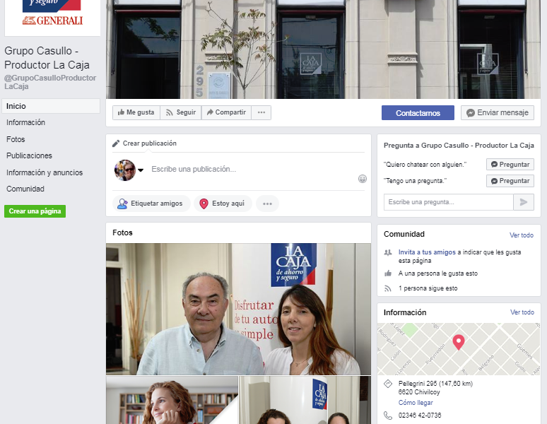Screen dimensions: 547x424
Task: Open the large photo of man and woman
Action: [238, 309]
